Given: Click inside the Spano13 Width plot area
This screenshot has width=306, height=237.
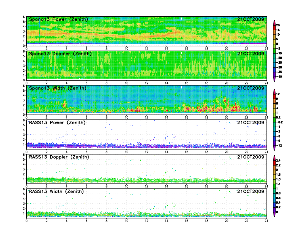Looking at the screenshot, I should 146,100.
